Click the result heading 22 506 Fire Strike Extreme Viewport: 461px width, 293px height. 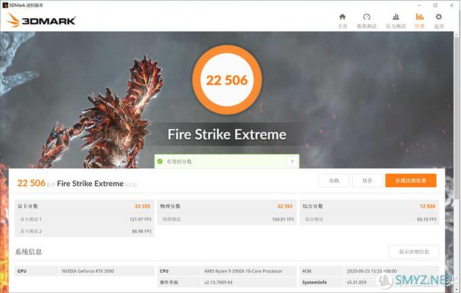[x=77, y=183]
